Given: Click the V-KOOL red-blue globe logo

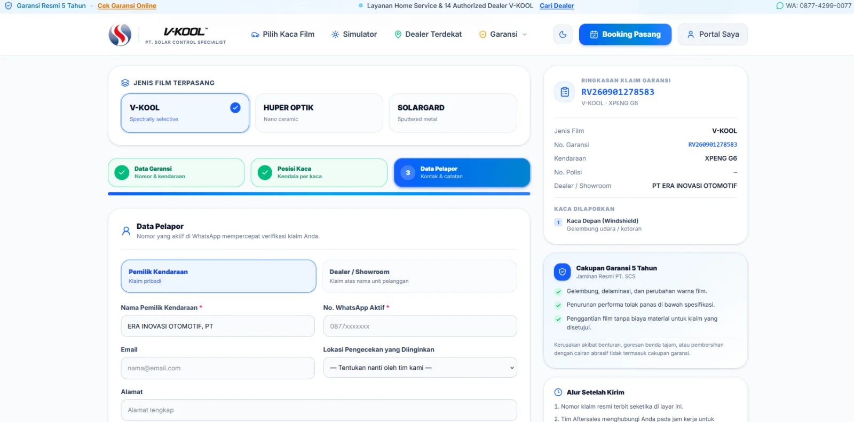Looking at the screenshot, I should pos(120,35).
